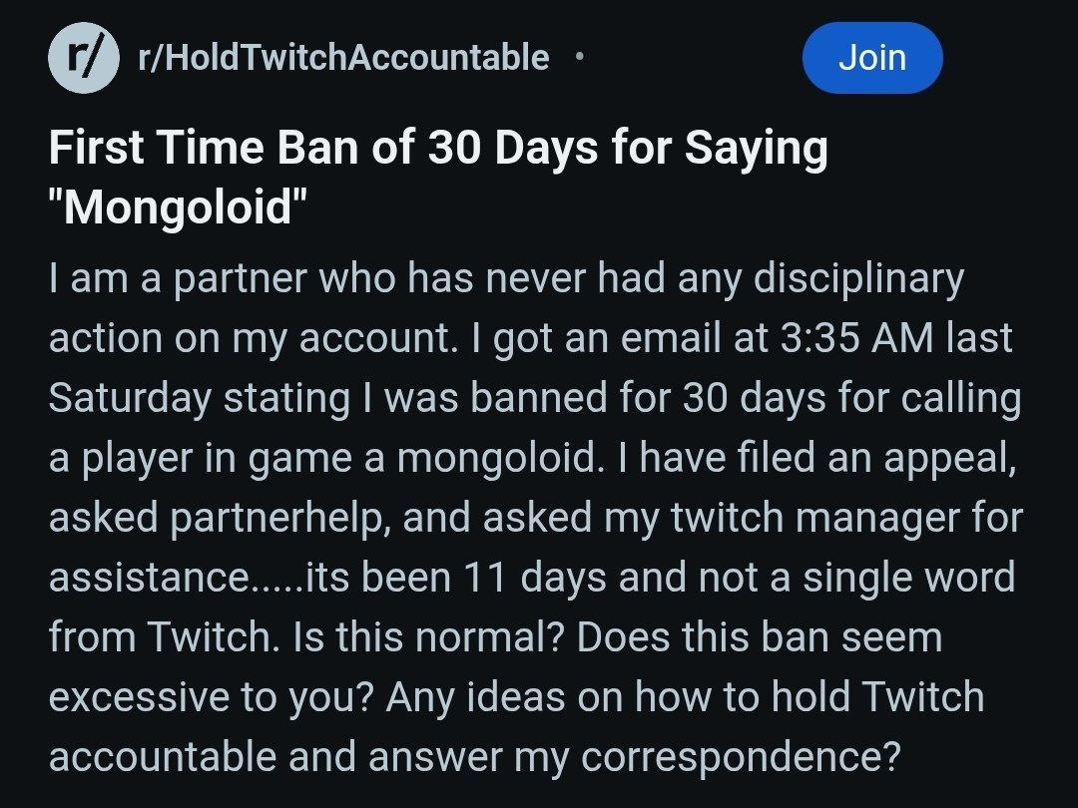This screenshot has height=808, width=1078.
Task: Click the r/ subreddit avatar icon
Action: 84,58
